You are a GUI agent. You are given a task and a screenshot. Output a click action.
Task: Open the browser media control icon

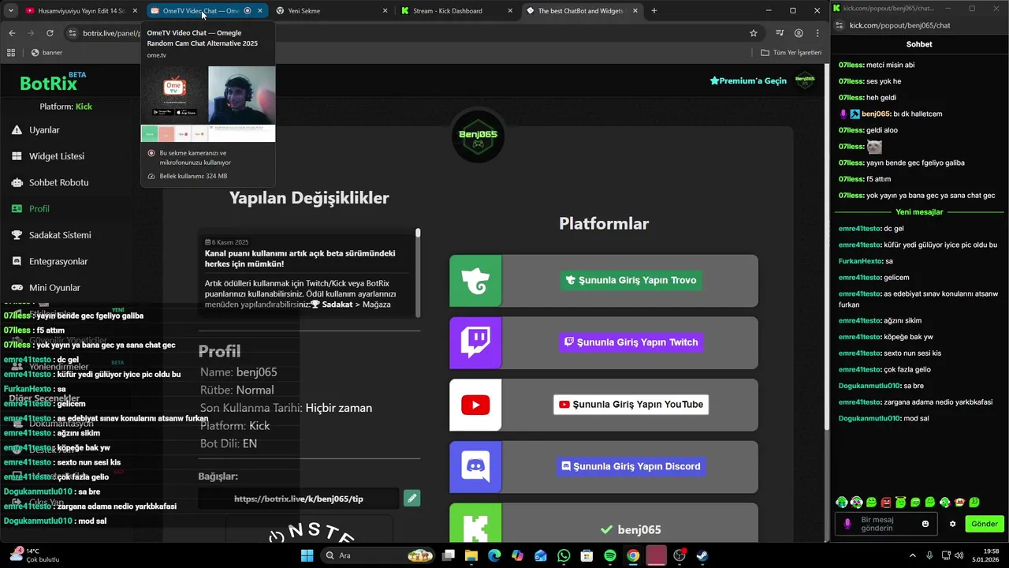click(x=780, y=33)
